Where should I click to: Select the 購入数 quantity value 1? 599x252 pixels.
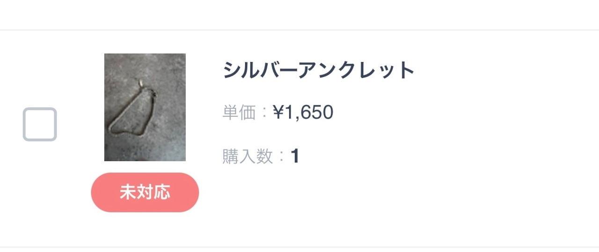(x=295, y=156)
